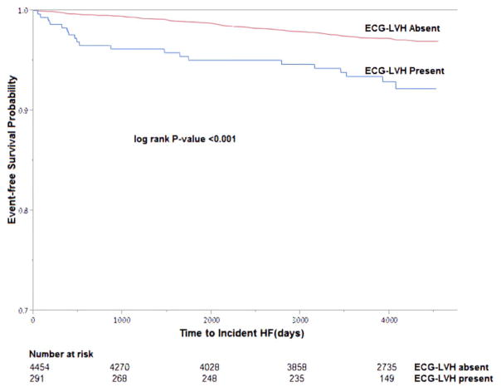Image resolution: width=501 pixels, height=392 pixels.
Task: Click the 149 value in risk table
Action: click(x=395, y=379)
